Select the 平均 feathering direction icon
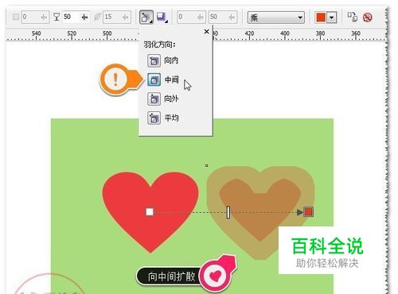Screen dimensions: 398x294 [154, 118]
